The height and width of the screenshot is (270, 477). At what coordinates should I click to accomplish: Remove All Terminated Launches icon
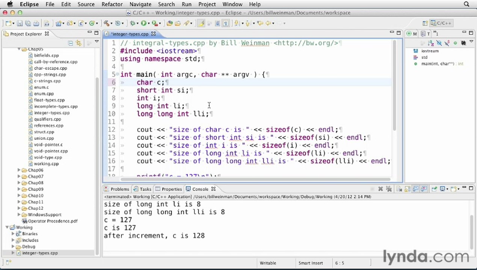point(389,189)
